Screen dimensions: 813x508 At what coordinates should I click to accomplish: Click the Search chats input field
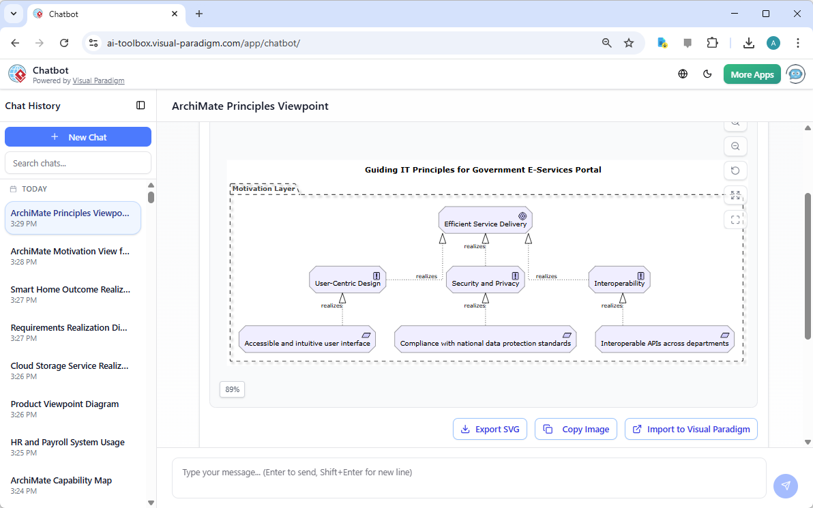click(x=78, y=162)
